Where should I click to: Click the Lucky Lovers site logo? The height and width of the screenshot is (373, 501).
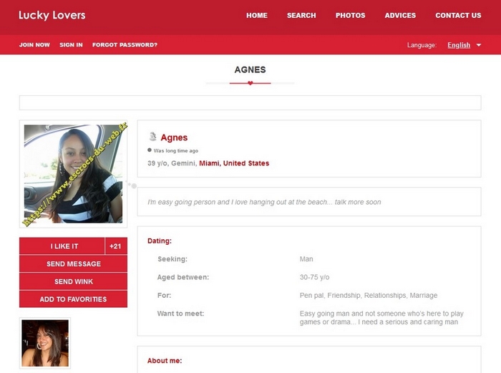point(52,15)
